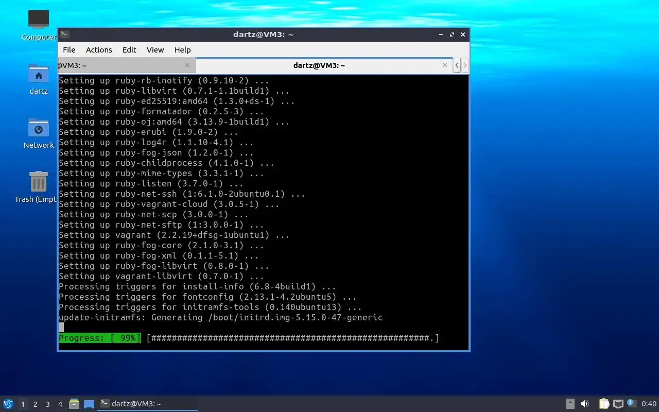Open the volume control in tray
659x412 pixels.
(x=585, y=404)
